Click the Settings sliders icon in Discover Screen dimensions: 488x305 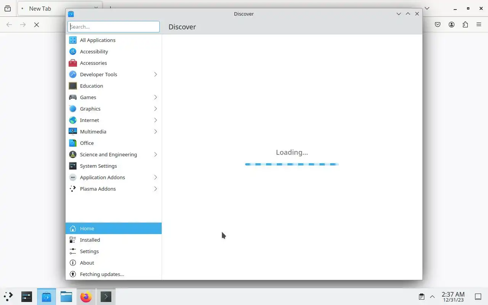[x=72, y=251]
